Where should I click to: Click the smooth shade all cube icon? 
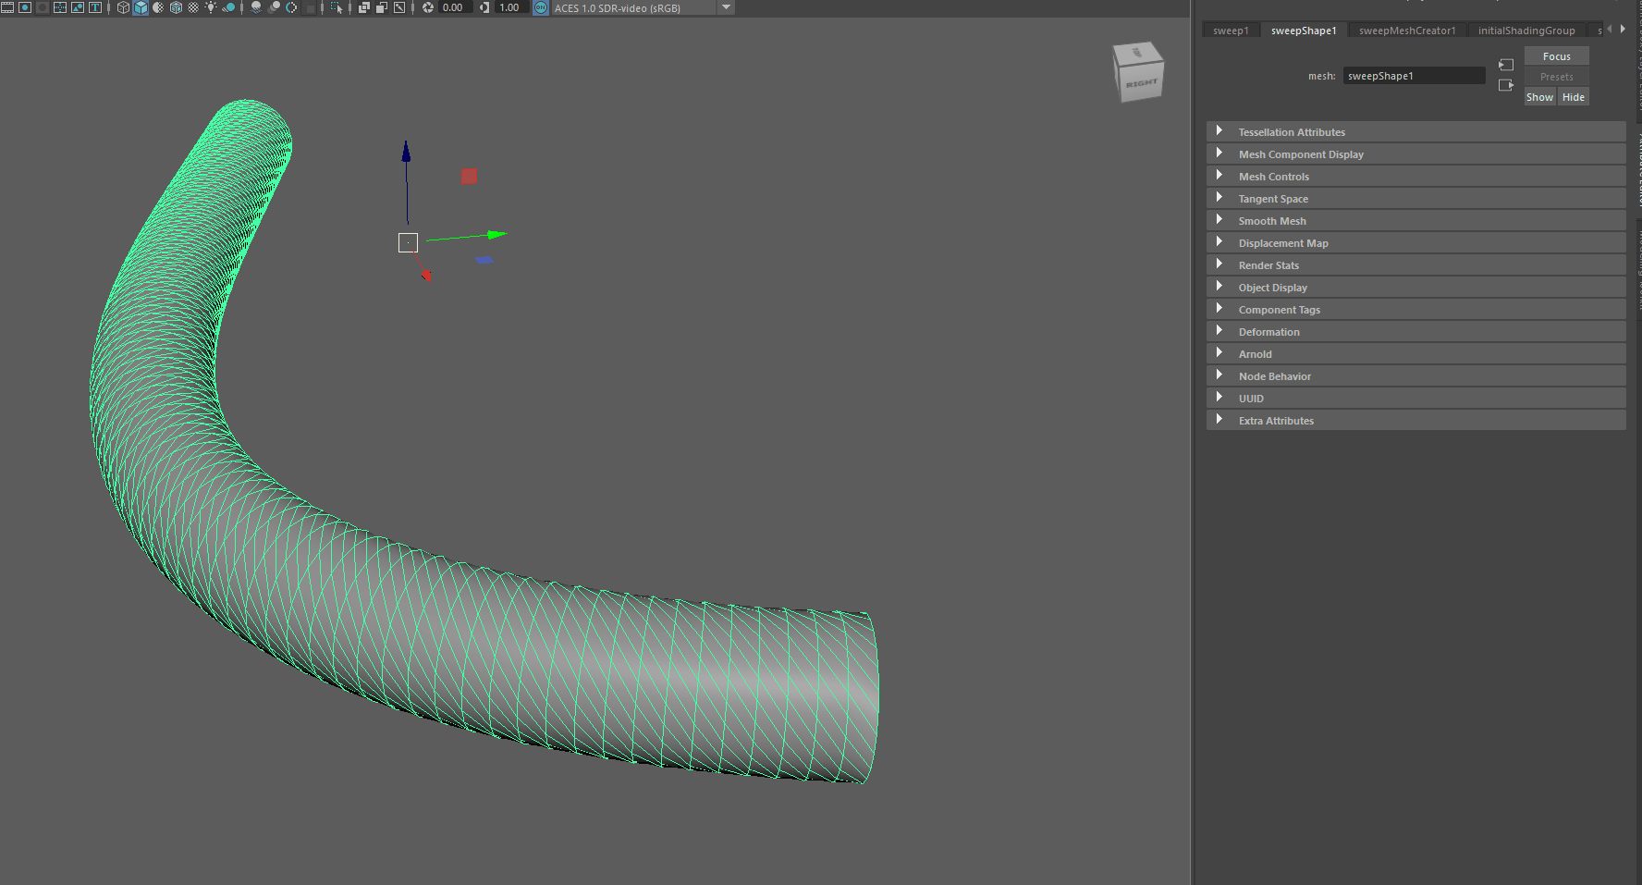[x=141, y=7]
